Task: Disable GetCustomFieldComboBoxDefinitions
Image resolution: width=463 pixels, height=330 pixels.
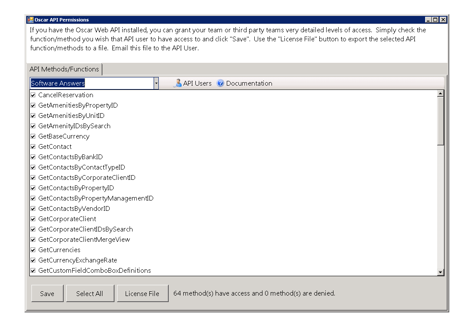Action: [33, 270]
